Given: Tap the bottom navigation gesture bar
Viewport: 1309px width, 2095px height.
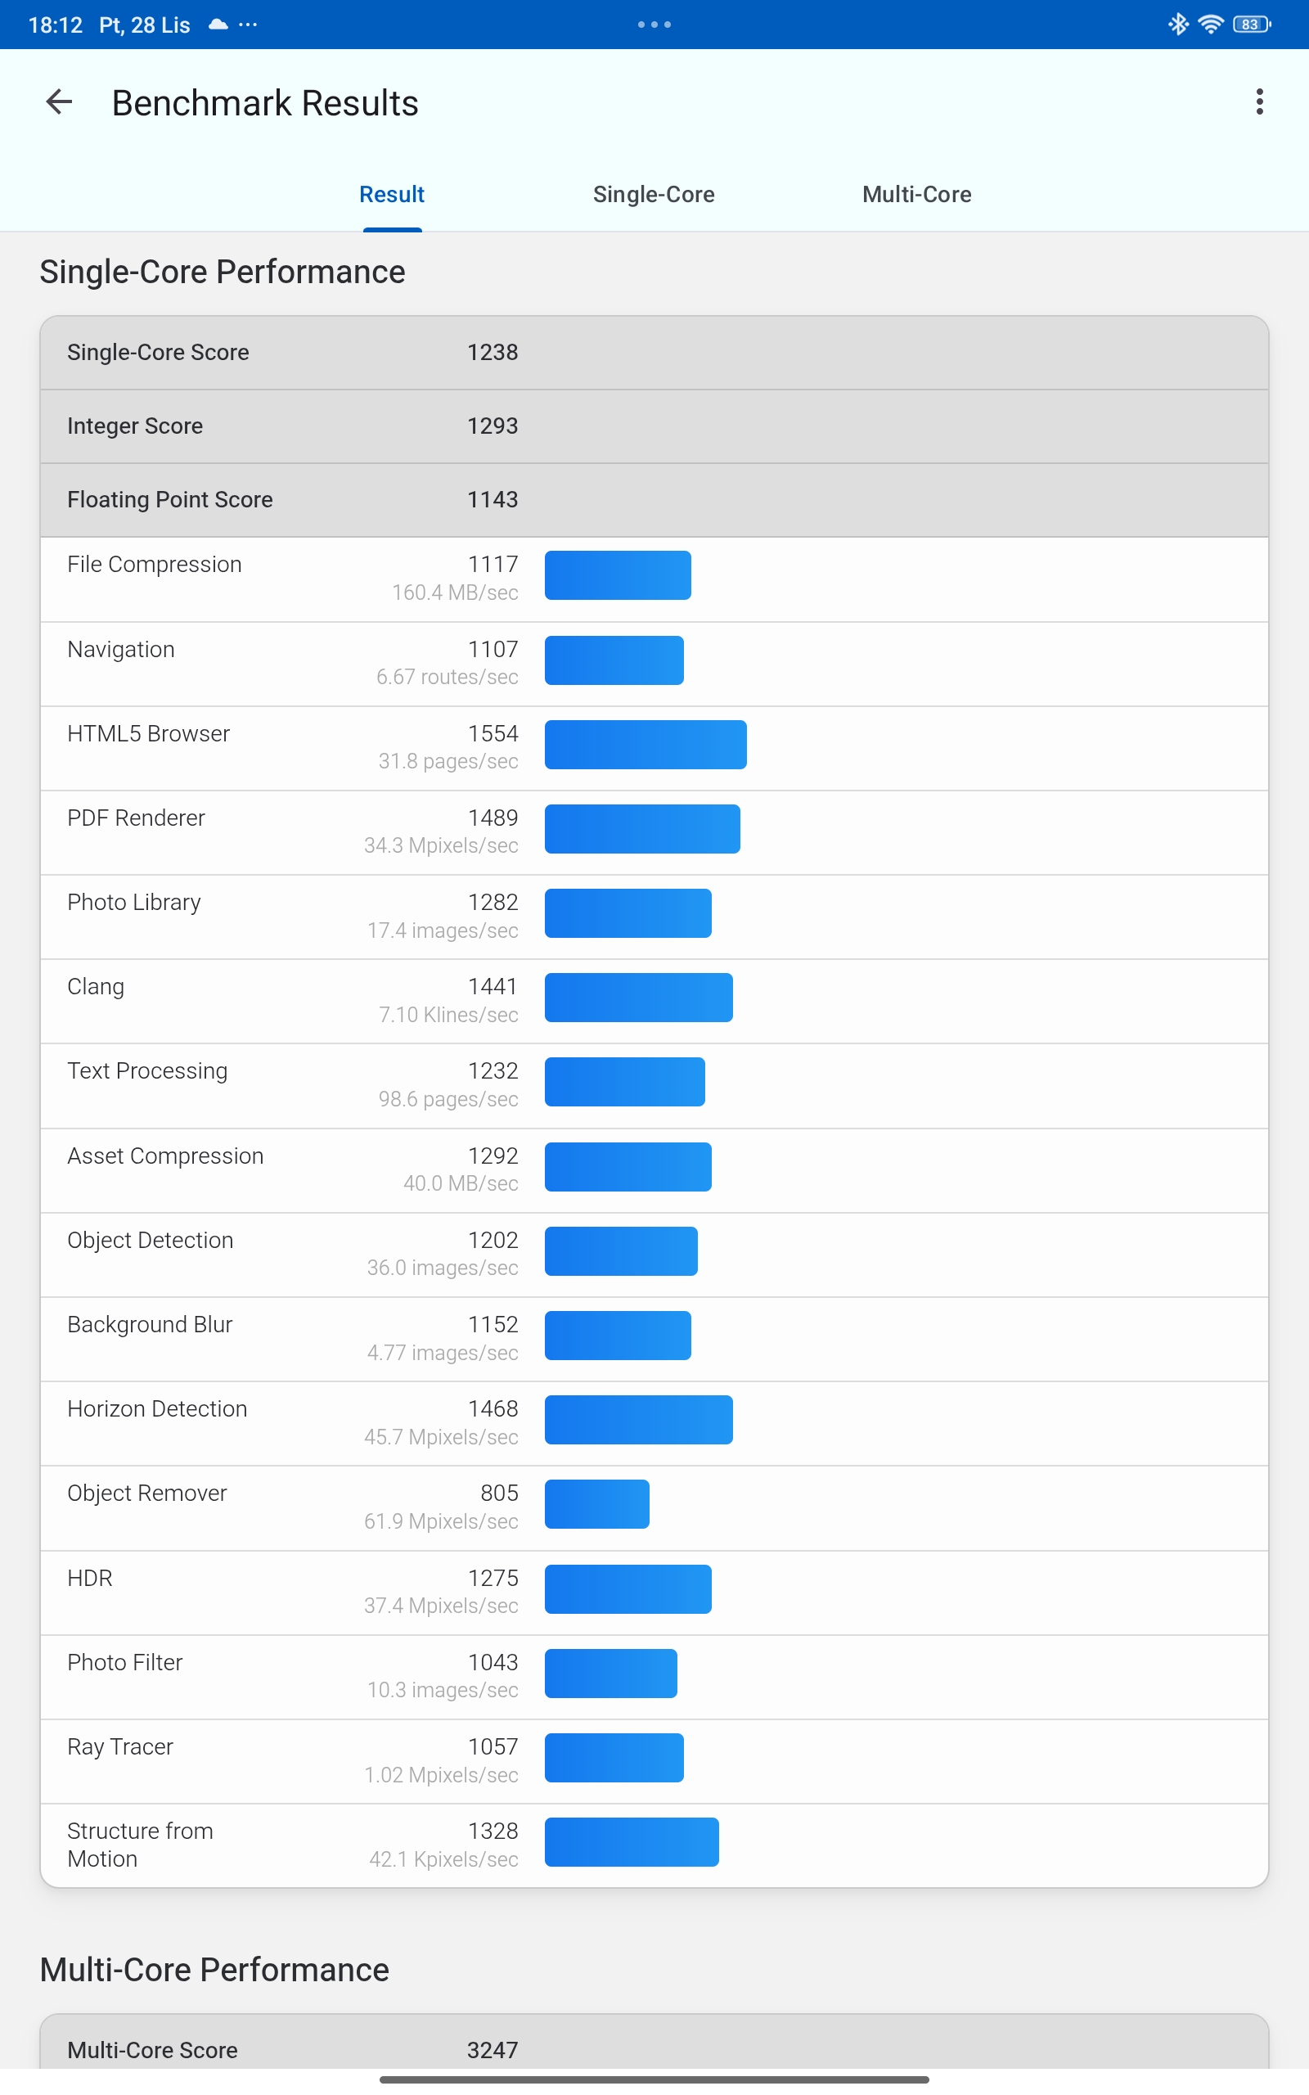Looking at the screenshot, I should tap(654, 2079).
